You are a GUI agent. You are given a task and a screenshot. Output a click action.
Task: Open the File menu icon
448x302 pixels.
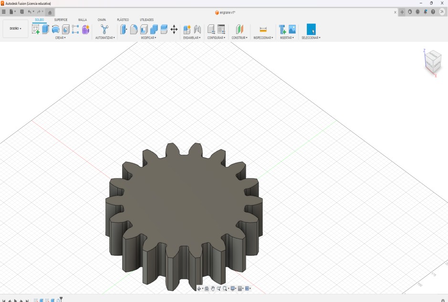pyautogui.click(x=11, y=12)
